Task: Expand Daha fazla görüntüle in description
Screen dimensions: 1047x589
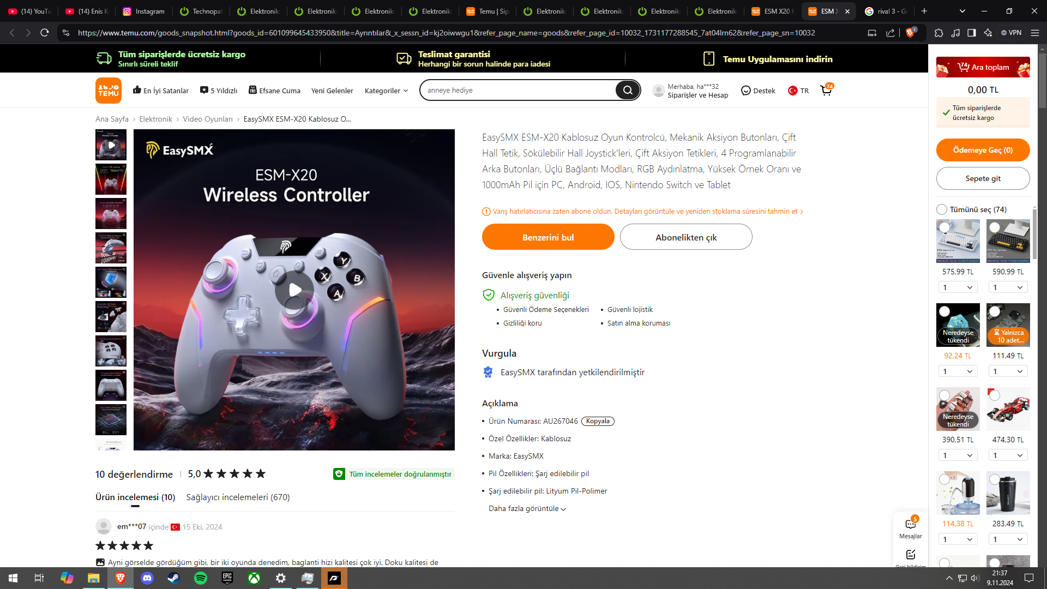Action: click(527, 508)
